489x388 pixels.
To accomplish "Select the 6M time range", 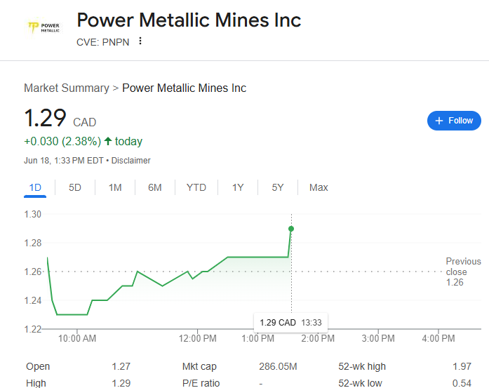I will [x=155, y=187].
